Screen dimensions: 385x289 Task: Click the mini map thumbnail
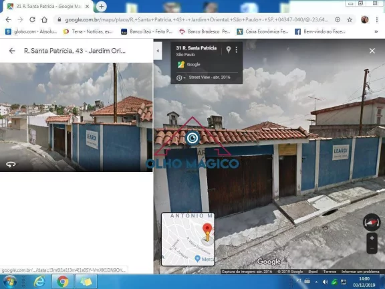[x=188, y=239]
